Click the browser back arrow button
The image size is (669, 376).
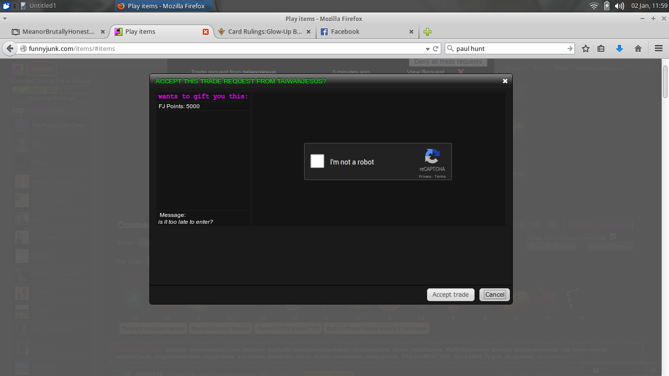click(10, 48)
